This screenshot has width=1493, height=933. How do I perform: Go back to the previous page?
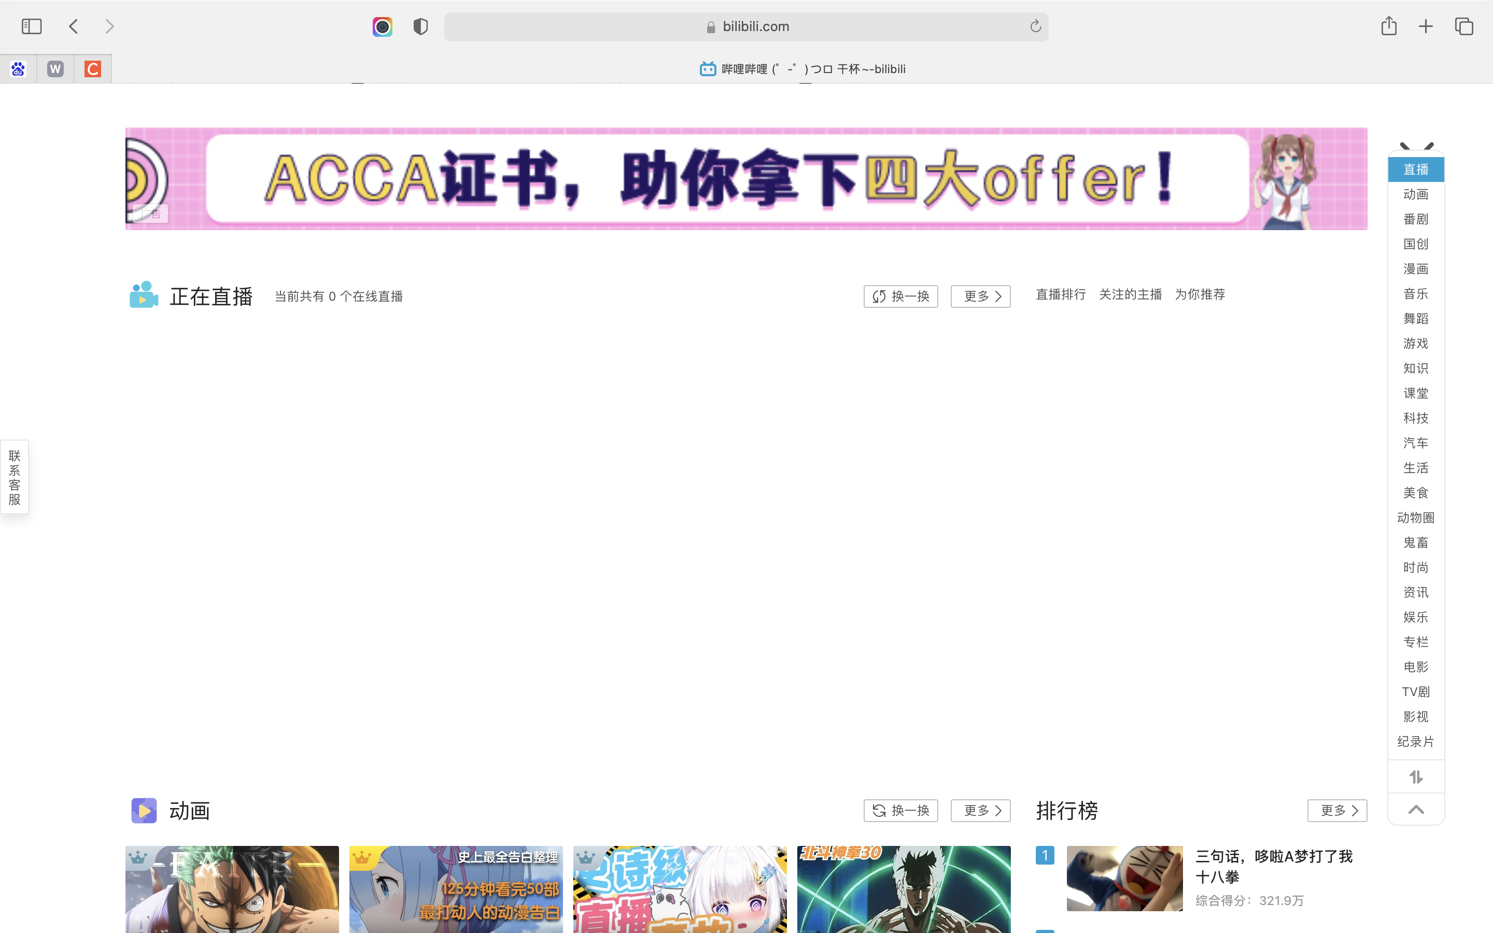(74, 26)
